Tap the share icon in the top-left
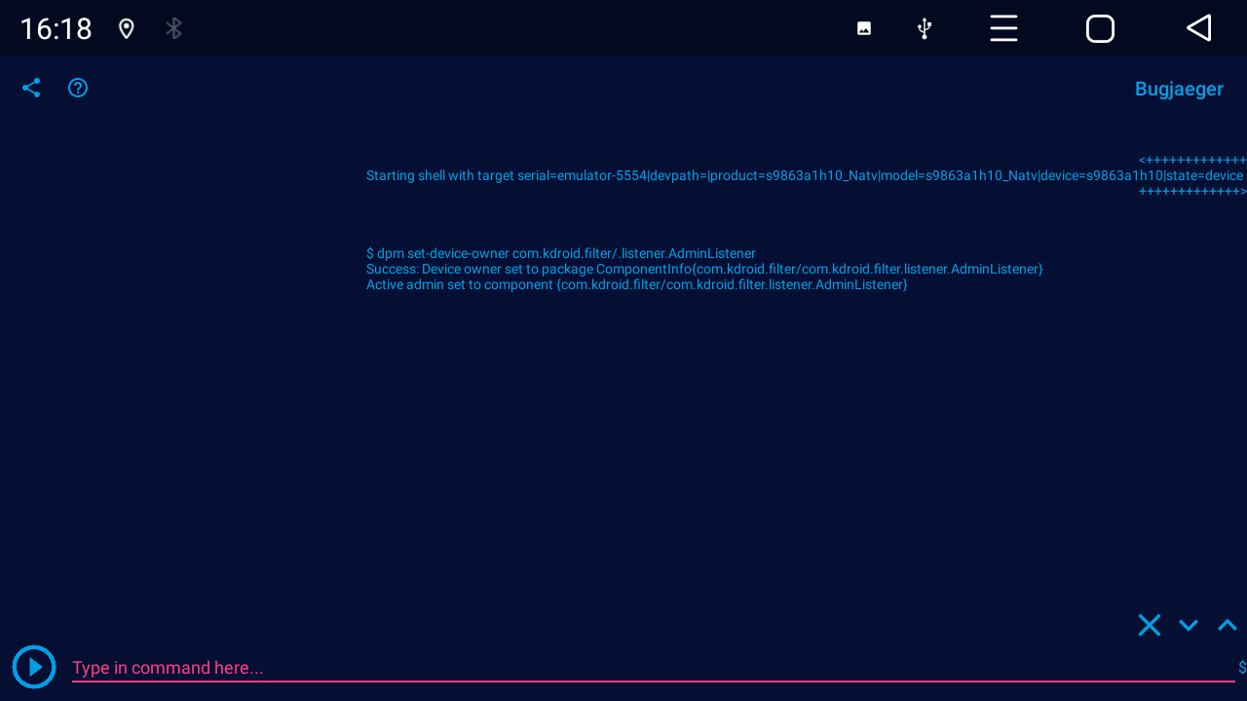The width and height of the screenshot is (1247, 701). [31, 88]
